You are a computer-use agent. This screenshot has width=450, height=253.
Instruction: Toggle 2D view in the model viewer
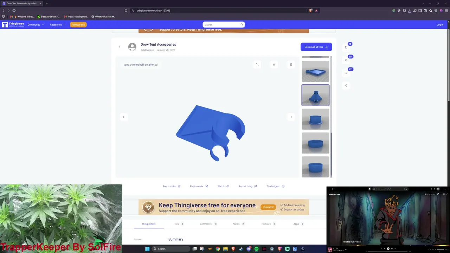point(291,64)
